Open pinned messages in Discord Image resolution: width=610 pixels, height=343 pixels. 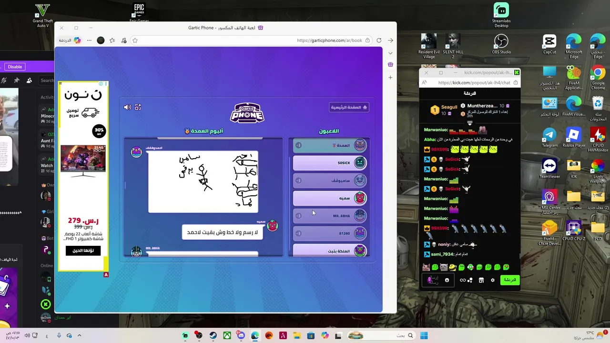click(x=17, y=81)
